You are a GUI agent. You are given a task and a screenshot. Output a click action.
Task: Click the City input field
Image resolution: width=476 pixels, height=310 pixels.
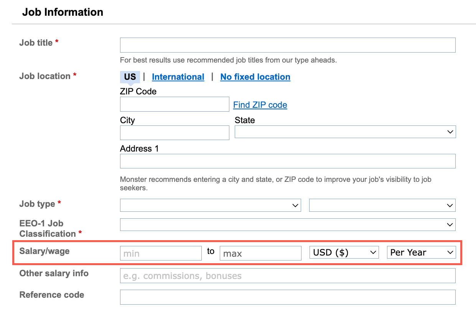175,133
